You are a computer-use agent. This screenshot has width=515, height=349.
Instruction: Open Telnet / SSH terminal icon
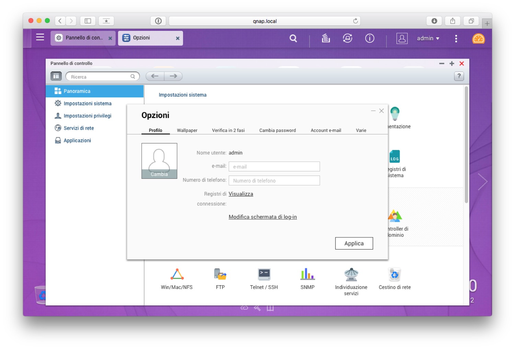(x=264, y=275)
